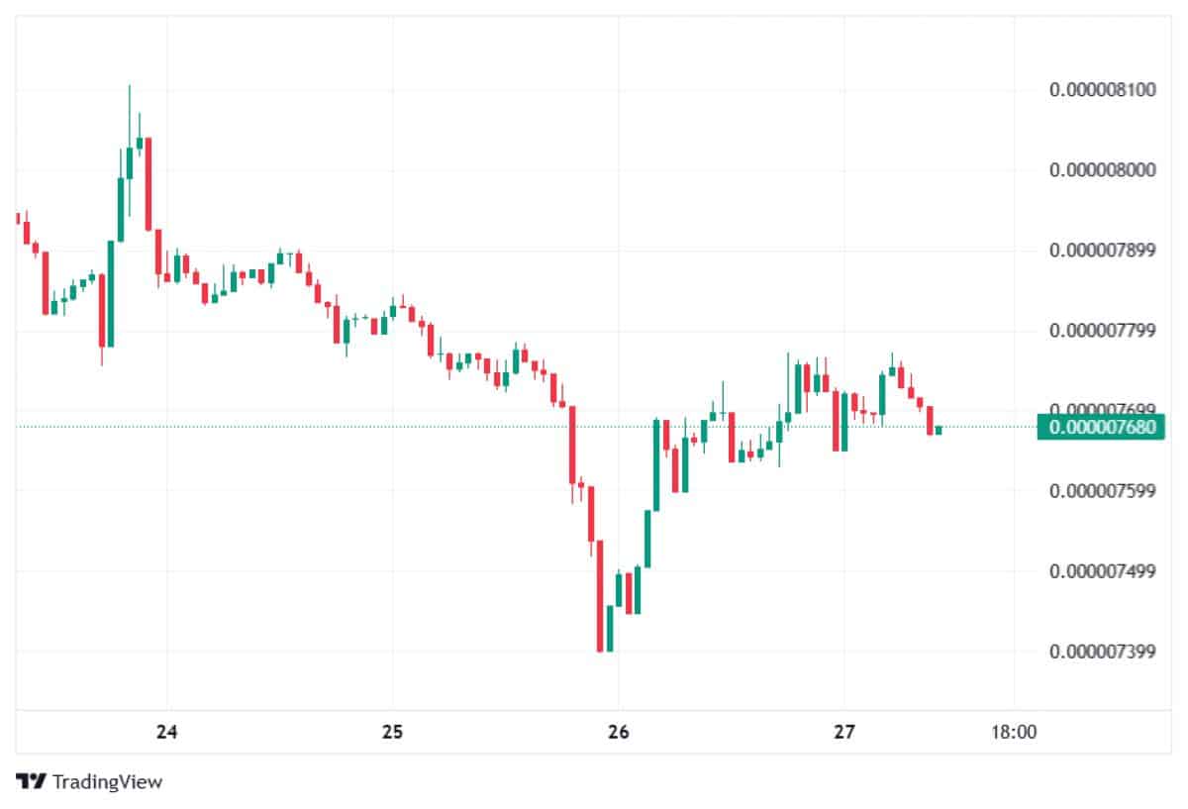
Task: Select the 0.000007599 price axis label
Action: [1103, 490]
